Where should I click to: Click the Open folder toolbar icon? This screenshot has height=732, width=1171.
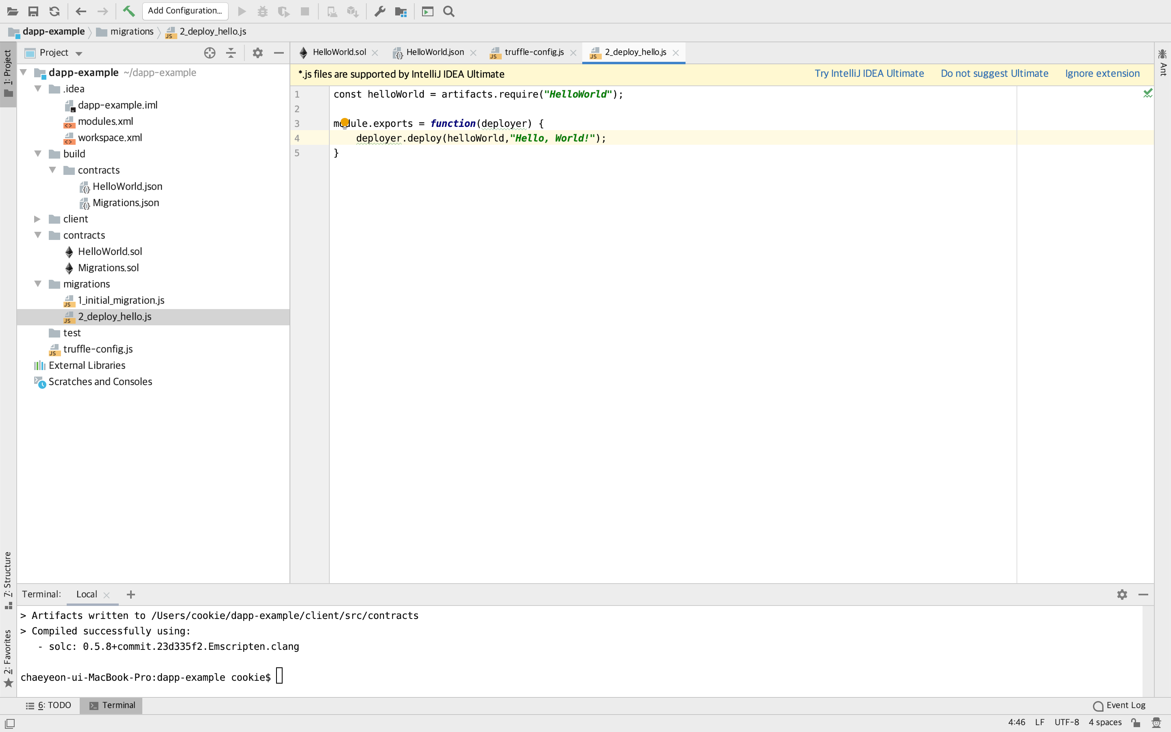pyautogui.click(x=13, y=11)
